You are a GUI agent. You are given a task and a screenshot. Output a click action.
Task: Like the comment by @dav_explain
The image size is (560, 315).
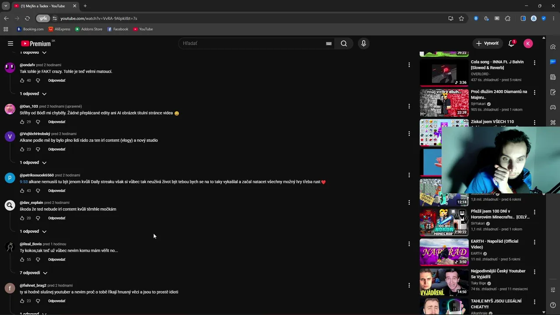tap(22, 218)
